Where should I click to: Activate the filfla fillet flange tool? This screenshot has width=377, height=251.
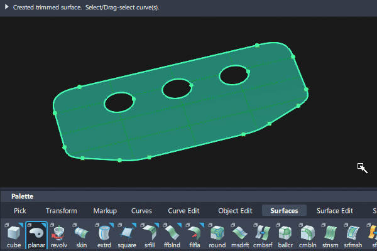195,235
